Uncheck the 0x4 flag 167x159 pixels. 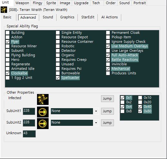coord(123,107)
